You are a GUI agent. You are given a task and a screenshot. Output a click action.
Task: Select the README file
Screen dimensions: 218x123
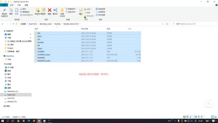coord(87,58)
